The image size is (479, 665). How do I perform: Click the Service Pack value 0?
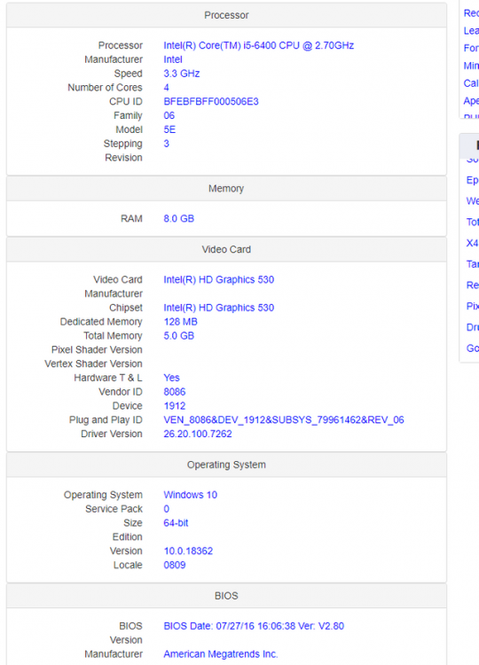(166, 509)
